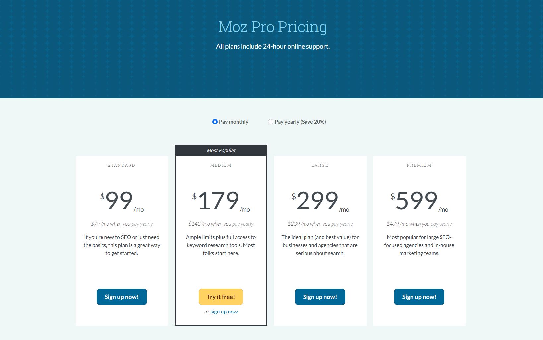The width and height of the screenshot is (543, 340).
Task: Switch to Pay yearly (Save 20%) billing
Action: (270, 122)
